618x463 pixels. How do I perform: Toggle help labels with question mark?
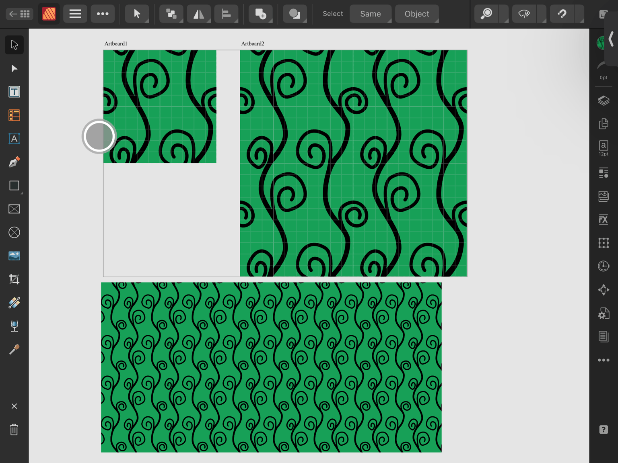604,430
